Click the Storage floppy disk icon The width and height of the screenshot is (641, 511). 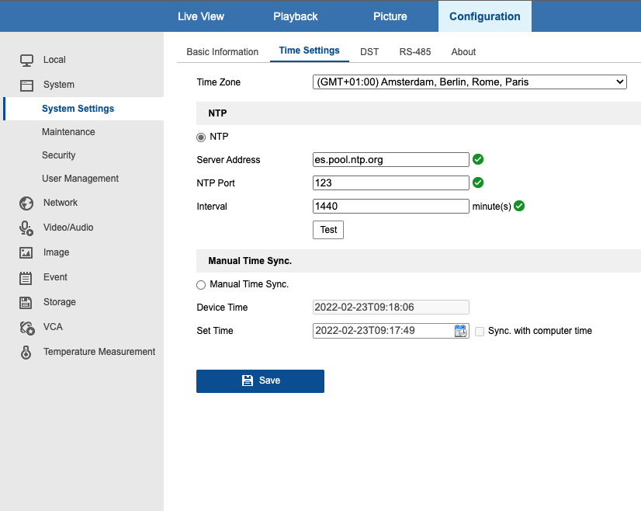(x=26, y=302)
